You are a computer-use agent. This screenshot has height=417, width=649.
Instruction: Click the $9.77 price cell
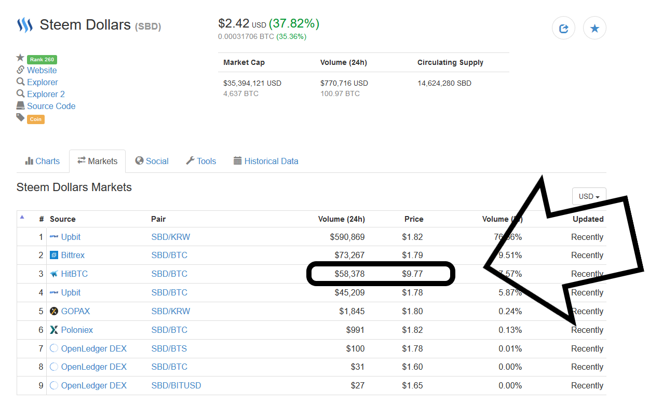[x=413, y=274]
